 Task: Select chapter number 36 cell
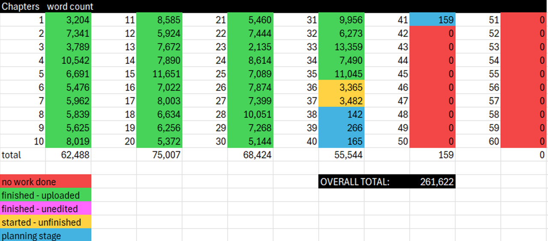point(296,87)
